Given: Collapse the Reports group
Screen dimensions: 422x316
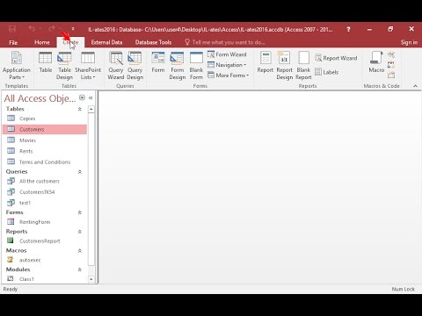Looking at the screenshot, I should tap(80, 232).
